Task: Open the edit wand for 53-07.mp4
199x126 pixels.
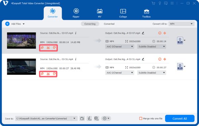Action: tap(42, 48)
